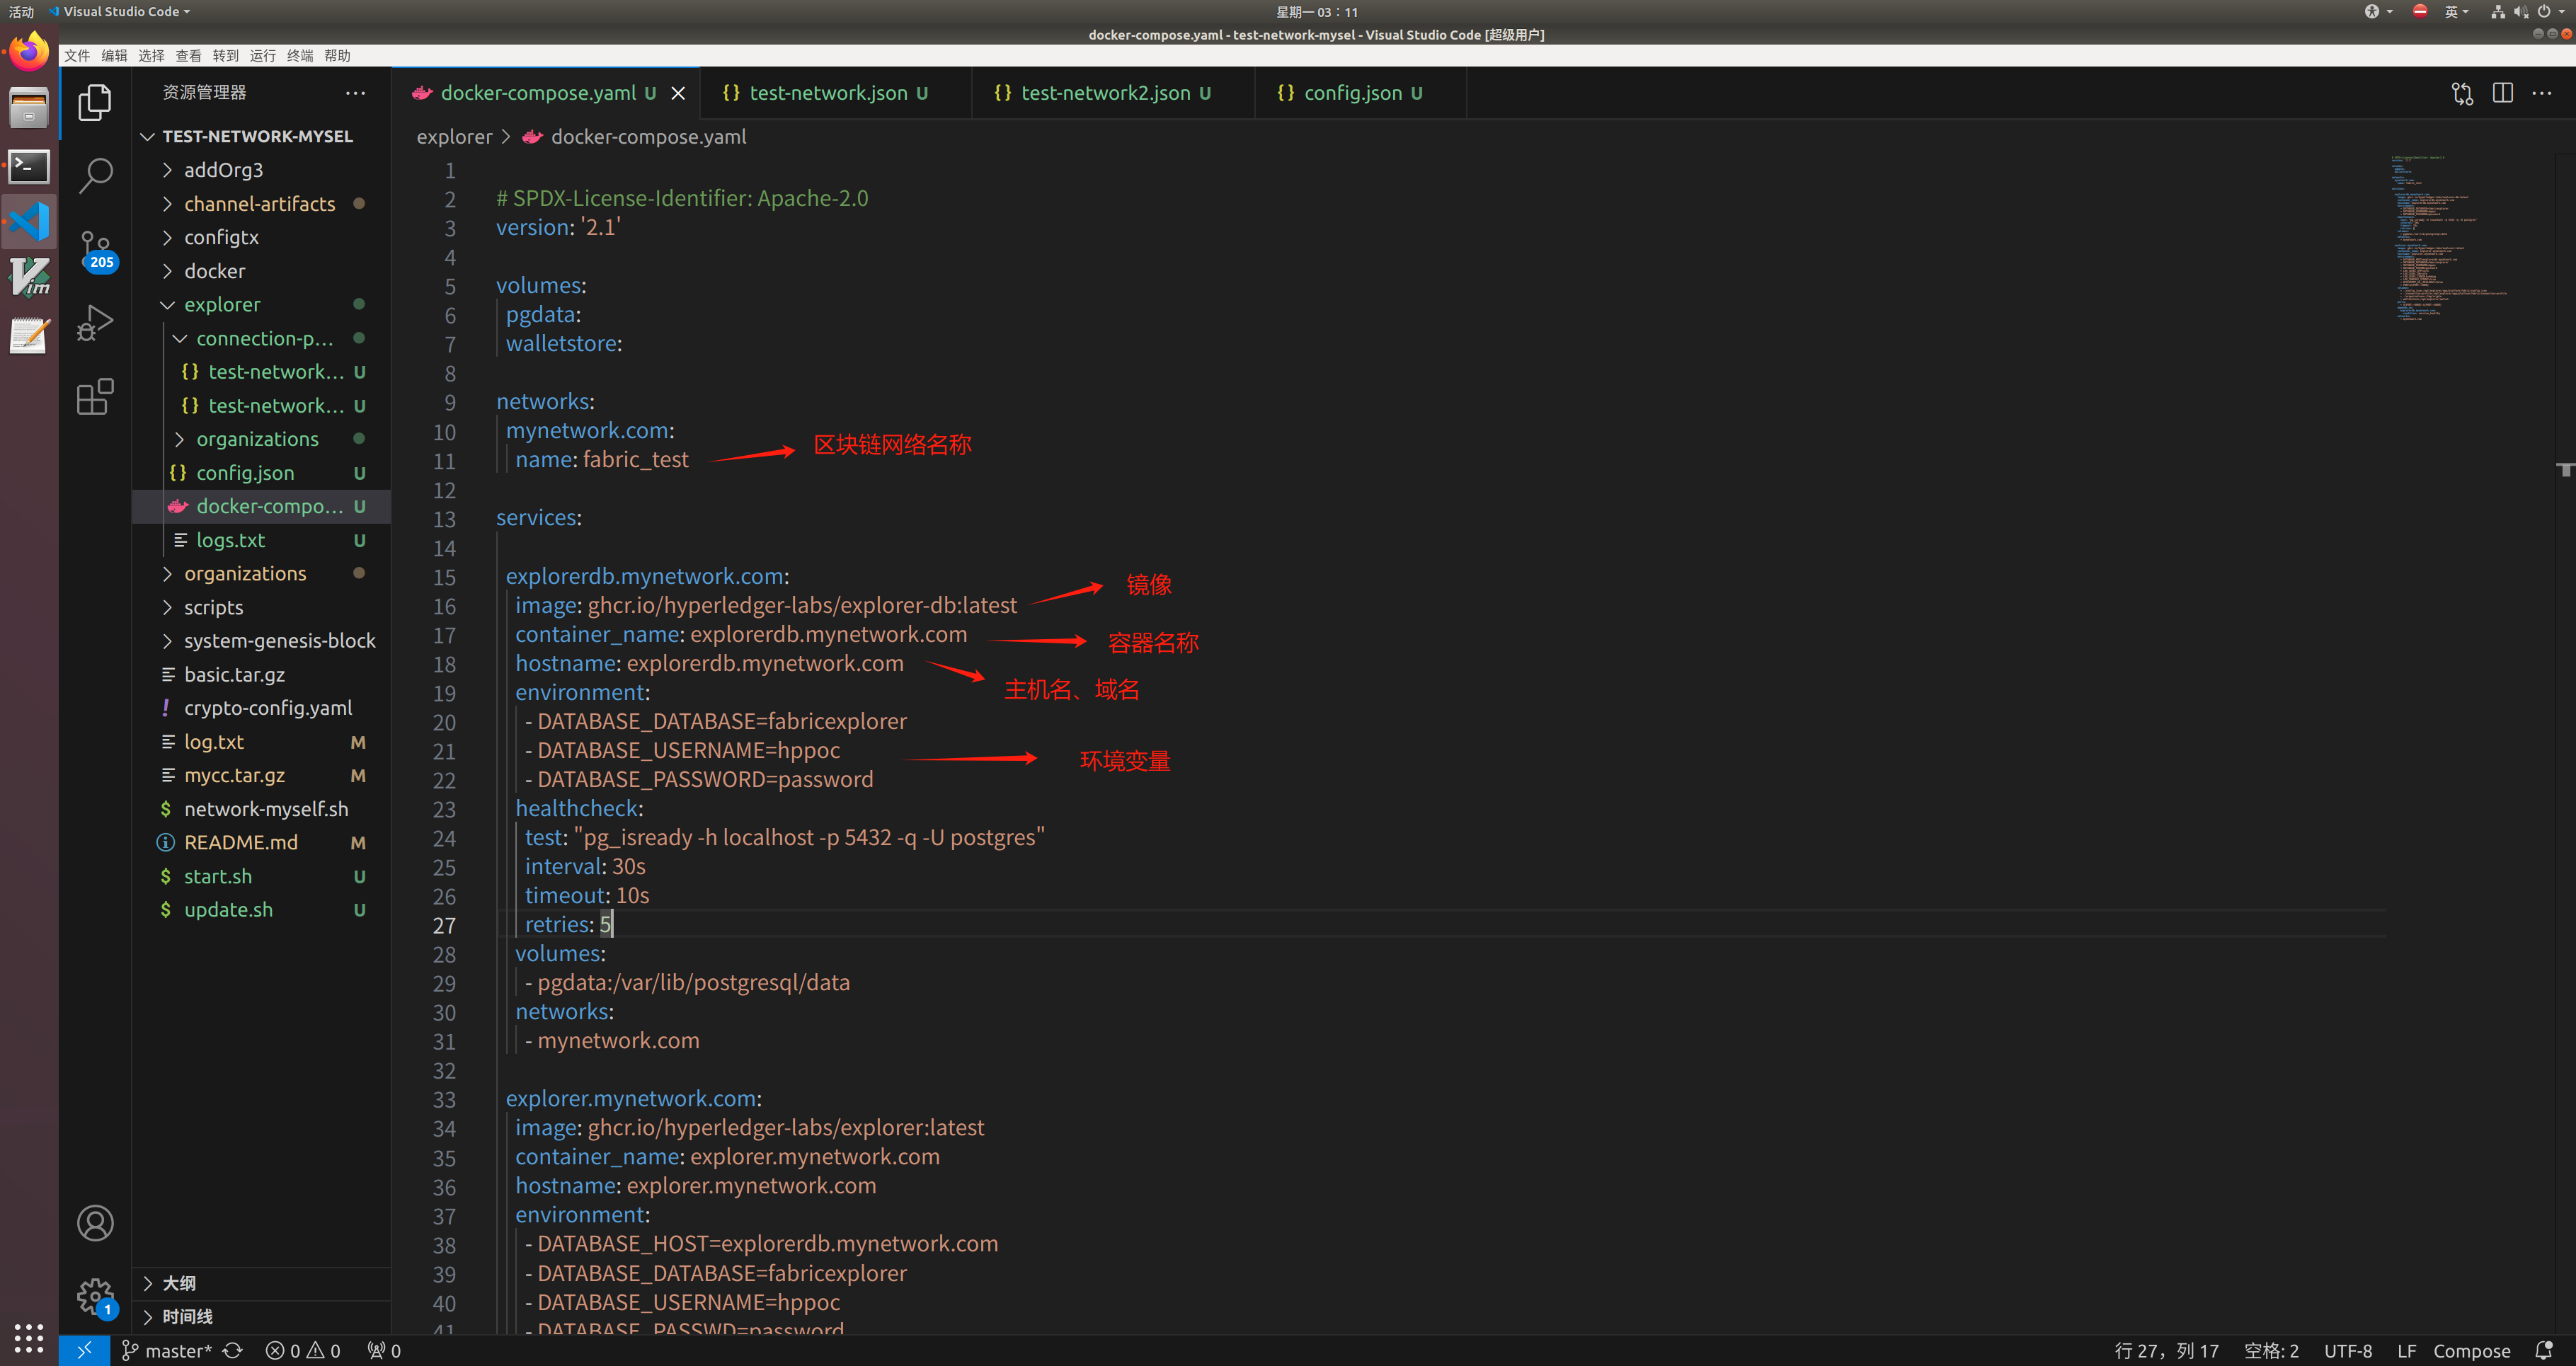Expand the docker folder
The image size is (2576, 1366).
pos(261,271)
